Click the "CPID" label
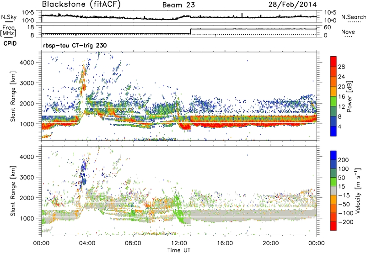This screenshot has height=253, width=366. tap(10, 43)
